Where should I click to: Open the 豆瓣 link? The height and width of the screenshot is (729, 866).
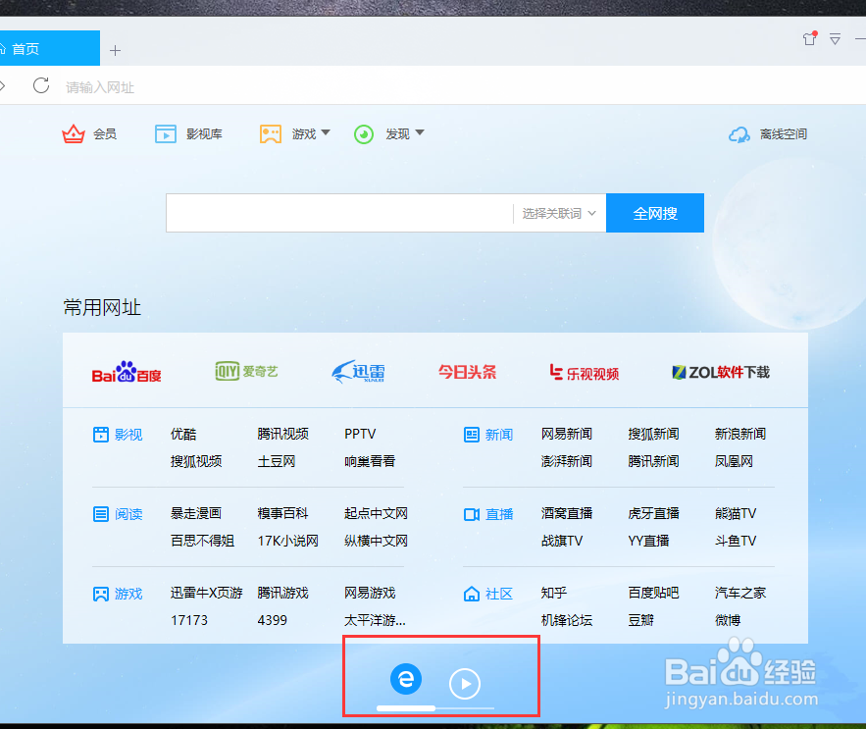[640, 620]
